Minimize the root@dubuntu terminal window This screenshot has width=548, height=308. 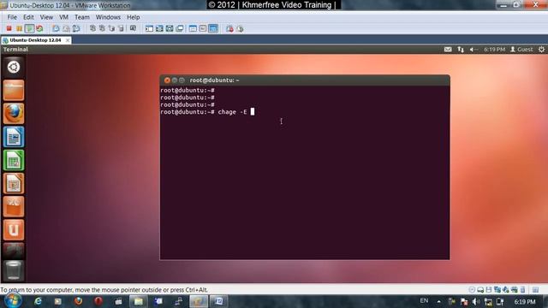click(175, 80)
